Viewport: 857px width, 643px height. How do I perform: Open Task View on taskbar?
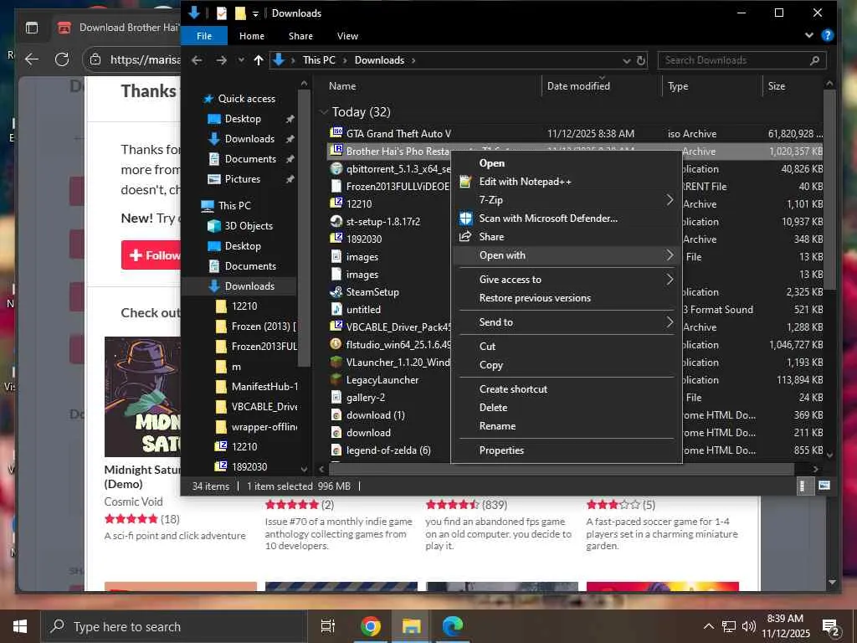(328, 626)
